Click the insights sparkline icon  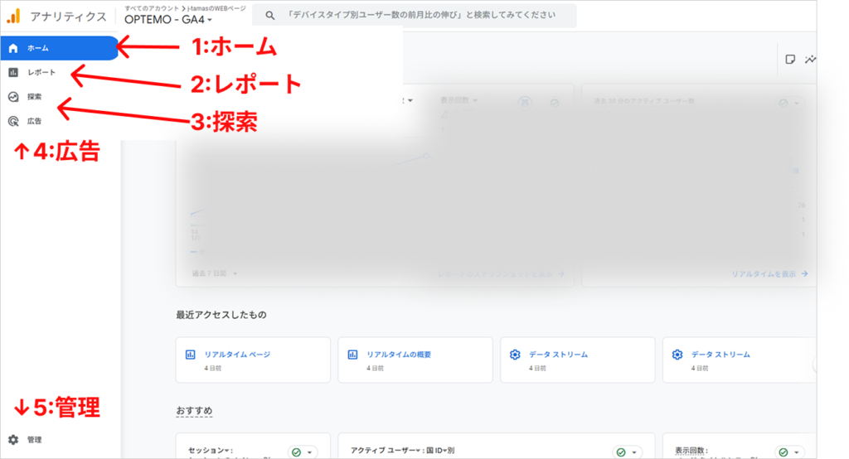pyautogui.click(x=811, y=60)
